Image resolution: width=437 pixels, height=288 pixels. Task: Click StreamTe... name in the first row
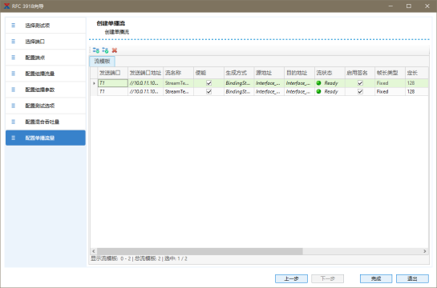[178, 83]
